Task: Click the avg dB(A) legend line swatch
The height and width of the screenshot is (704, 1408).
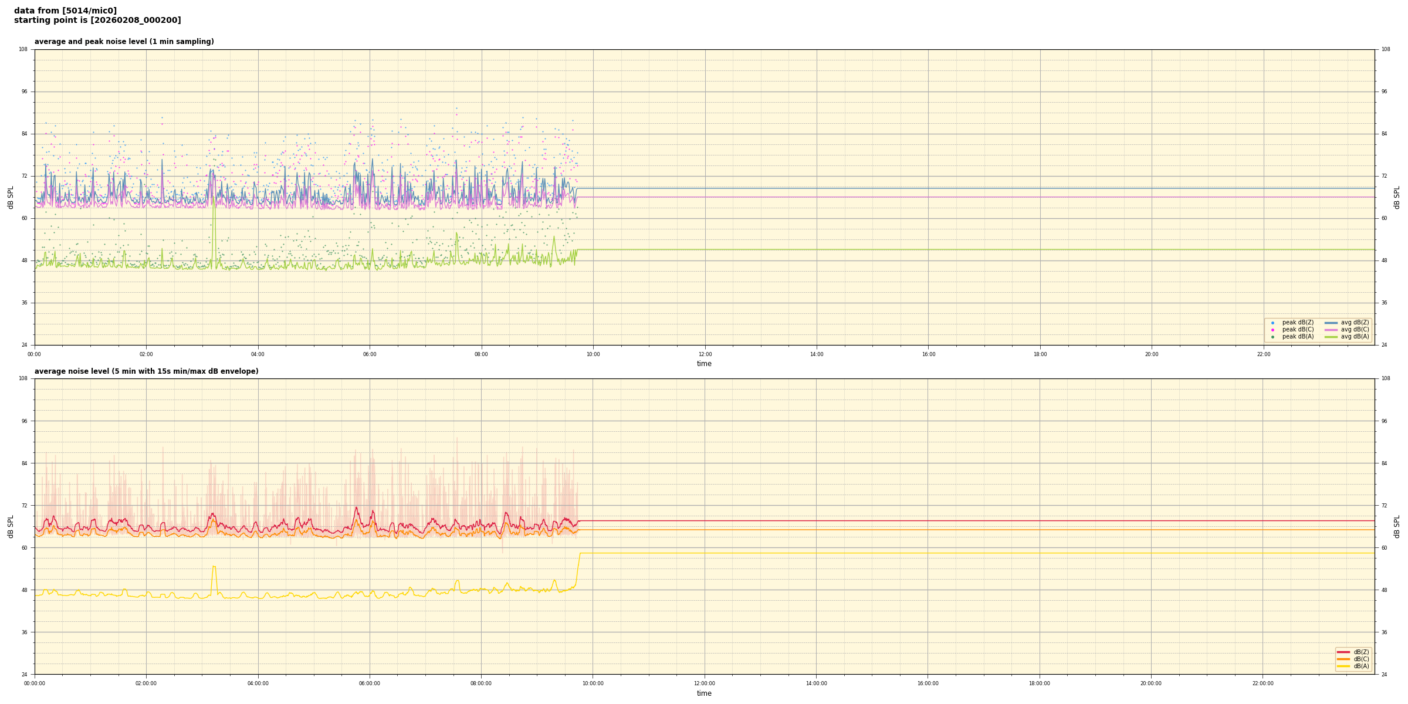Action: [x=1331, y=337]
